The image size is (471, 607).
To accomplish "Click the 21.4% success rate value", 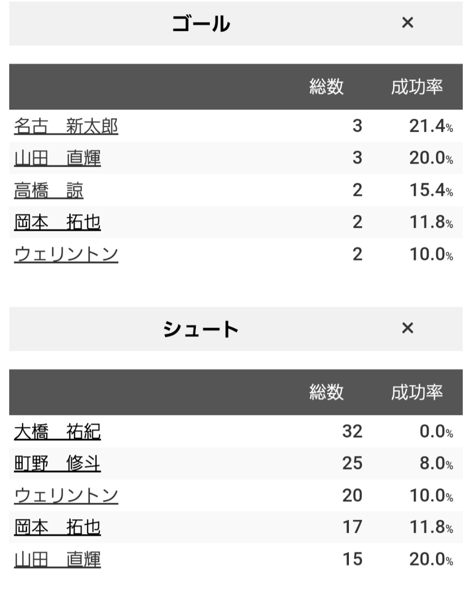I will tap(431, 126).
